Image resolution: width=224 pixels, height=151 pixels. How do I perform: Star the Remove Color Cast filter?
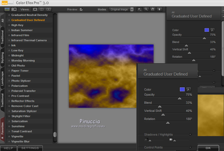point(9,106)
